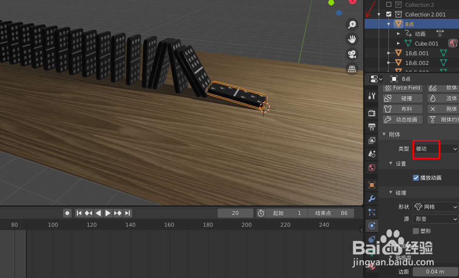Screen dimensions: 459x278
Task: Click the 布料 physics button
Action: (402, 109)
